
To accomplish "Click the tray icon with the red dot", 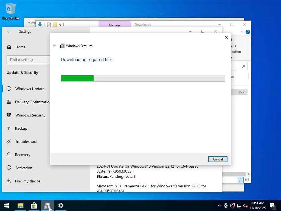I will click(232, 206).
